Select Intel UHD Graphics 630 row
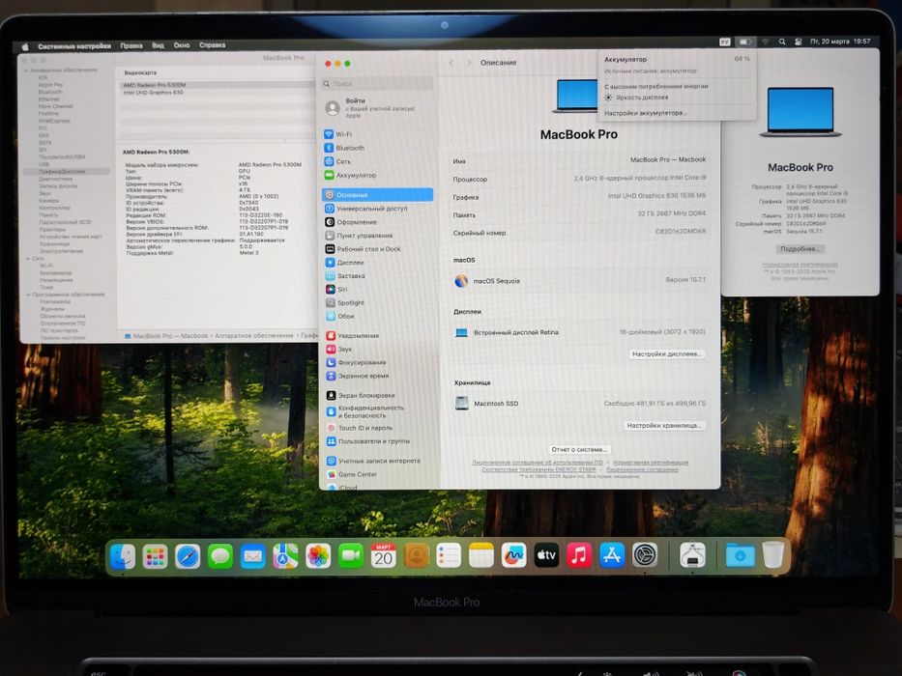This screenshot has height=676, width=902. coord(216,93)
